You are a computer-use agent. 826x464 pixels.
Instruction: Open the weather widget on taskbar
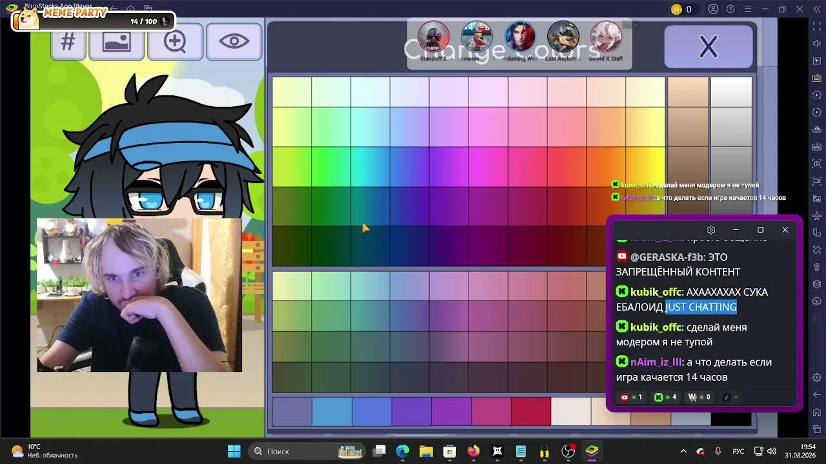[45, 451]
